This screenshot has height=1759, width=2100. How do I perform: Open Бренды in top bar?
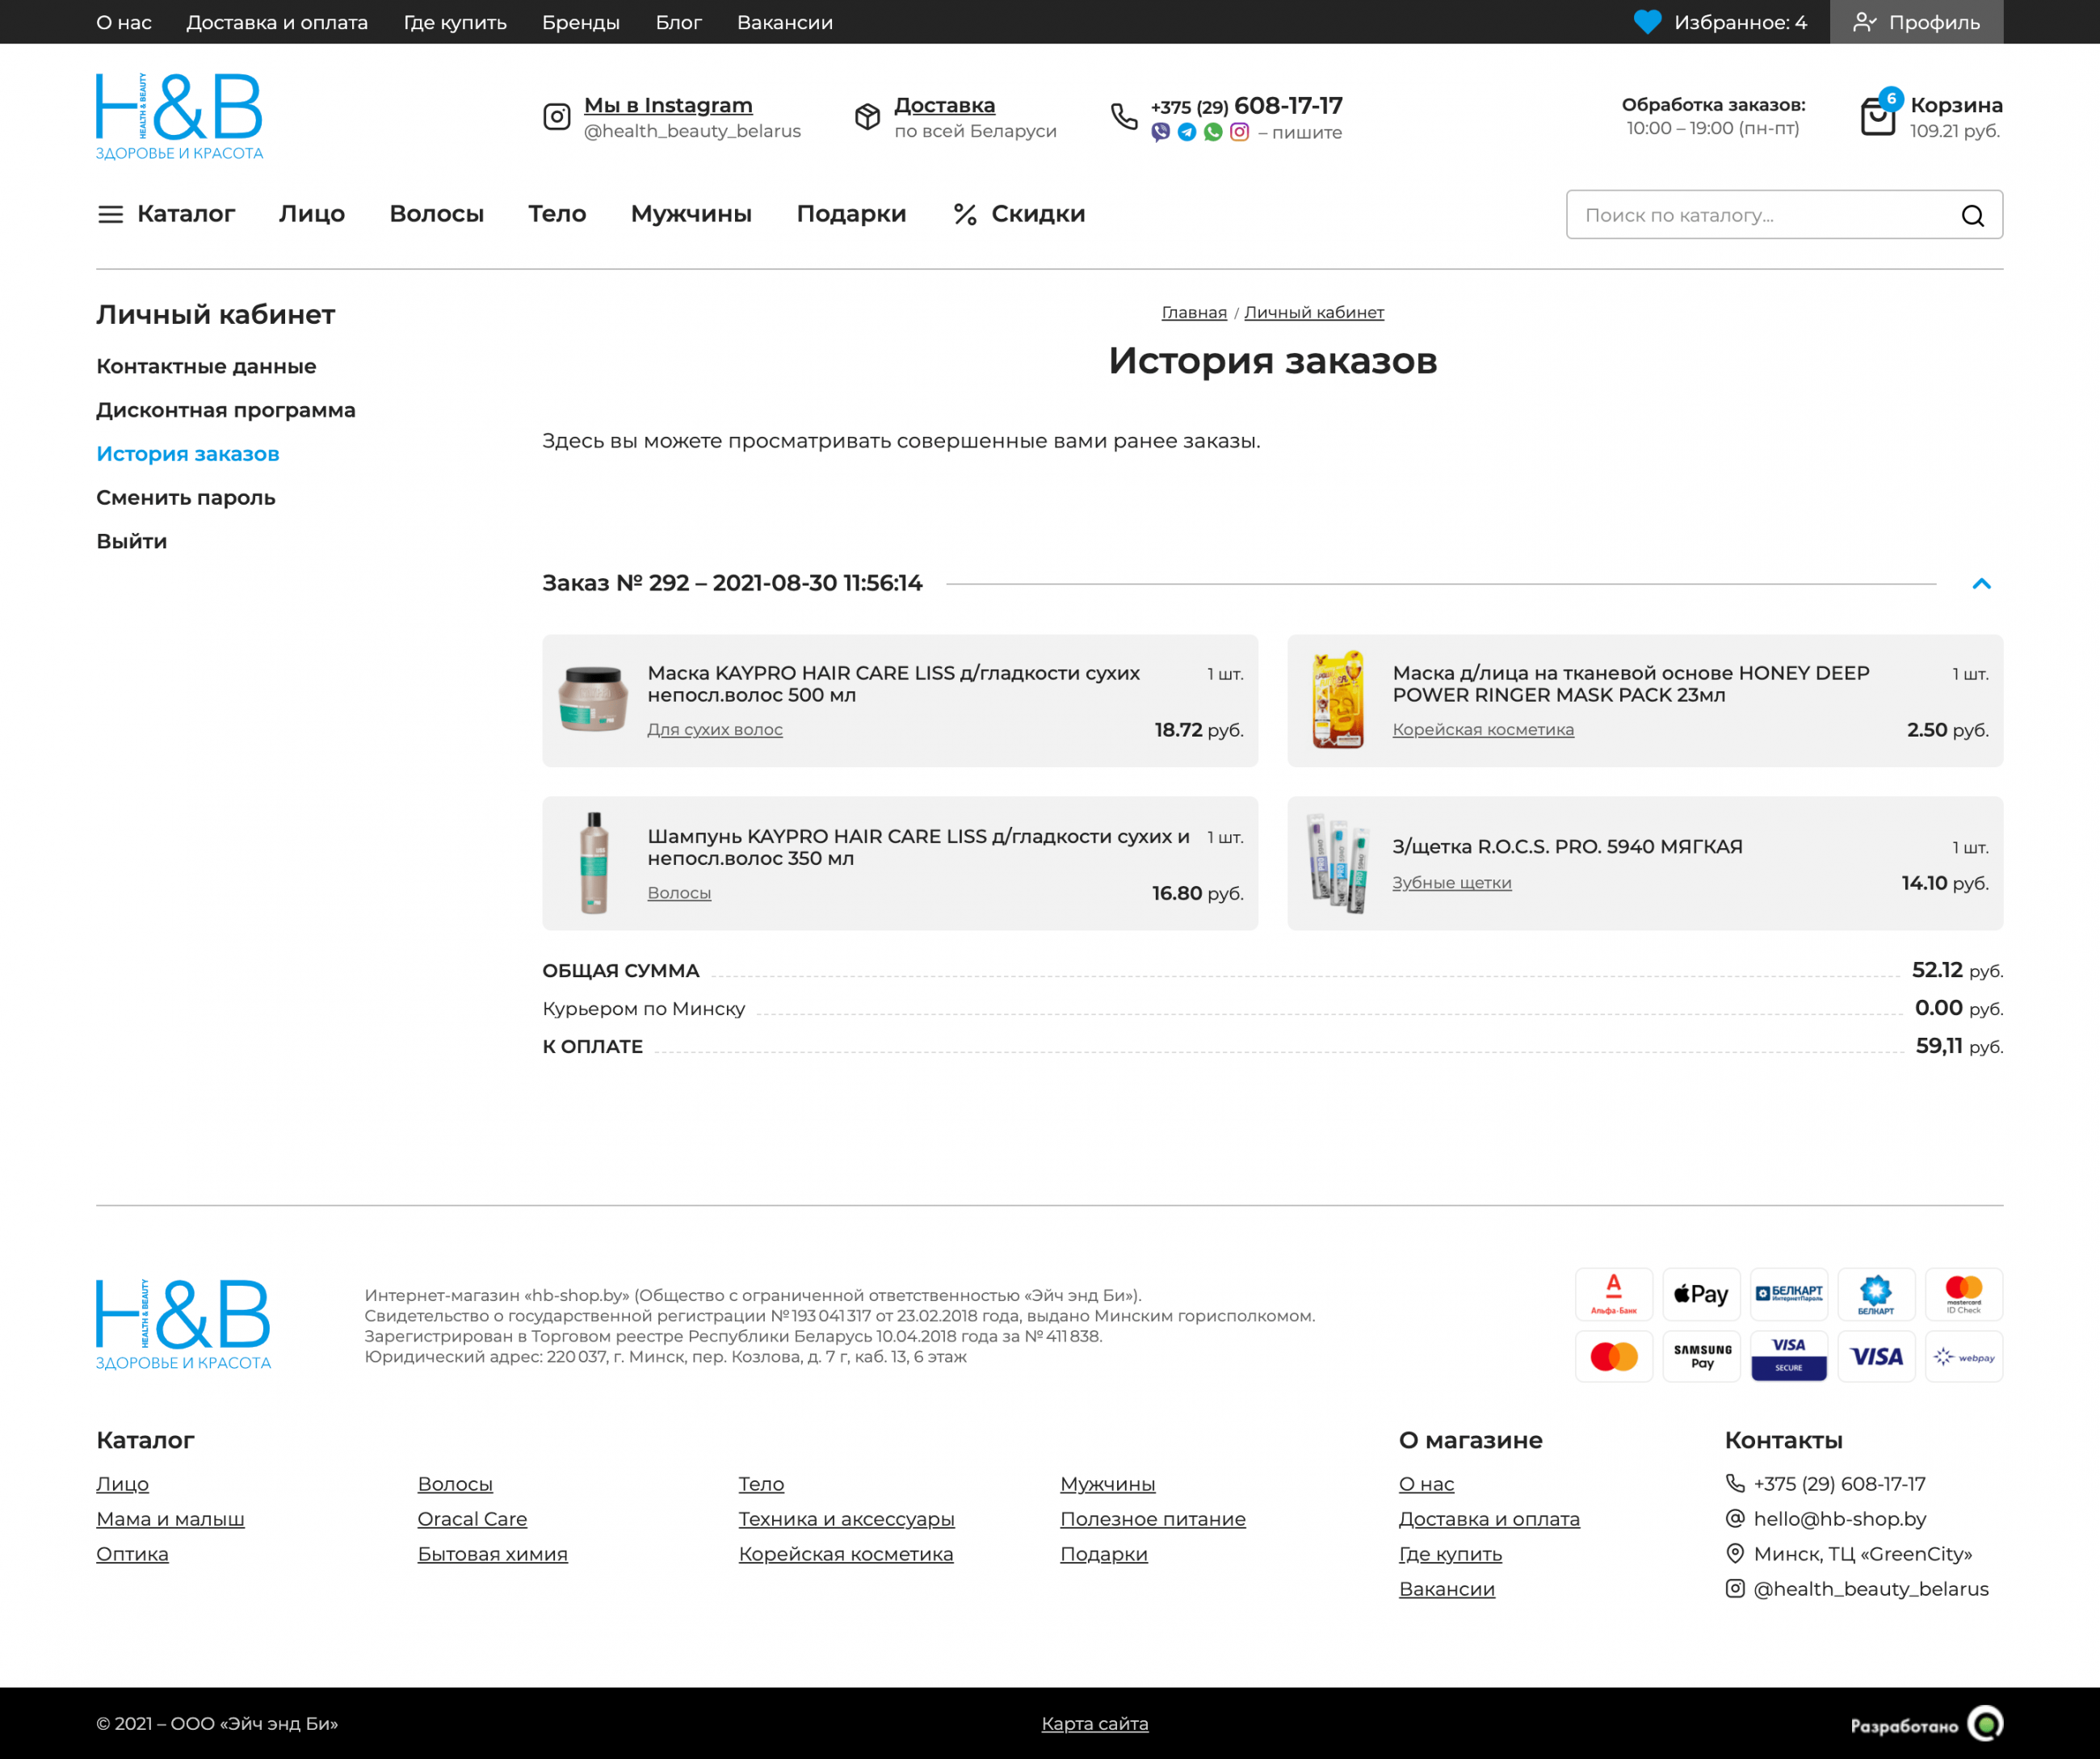click(x=581, y=22)
